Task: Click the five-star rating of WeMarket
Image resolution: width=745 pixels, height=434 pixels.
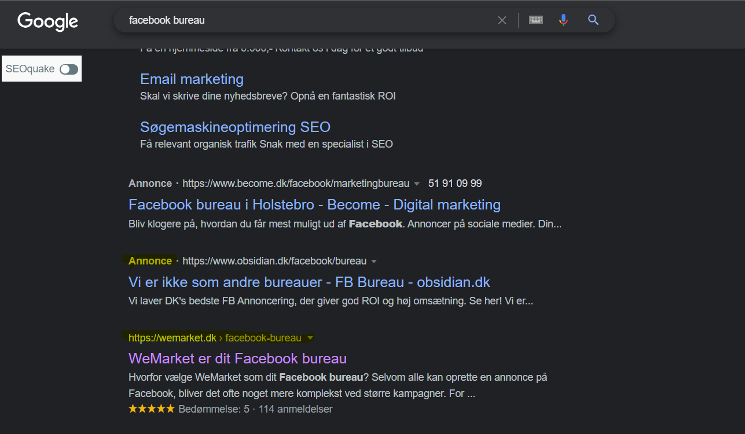Action: pyautogui.click(x=151, y=409)
